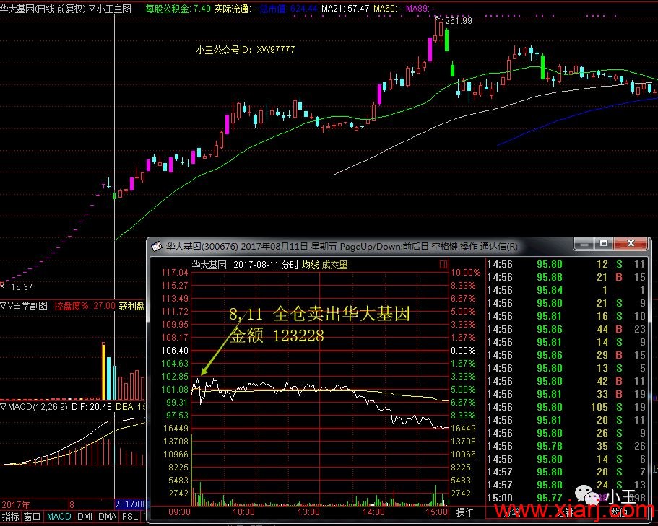
Task: Click the 14:00 time axis label
Action: click(x=373, y=512)
